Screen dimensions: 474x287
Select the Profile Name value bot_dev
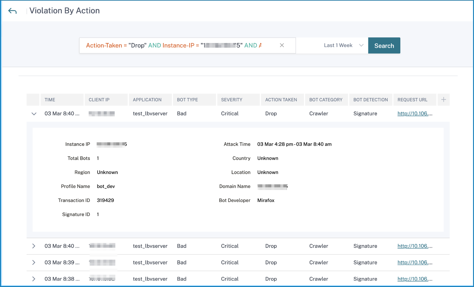pos(106,186)
